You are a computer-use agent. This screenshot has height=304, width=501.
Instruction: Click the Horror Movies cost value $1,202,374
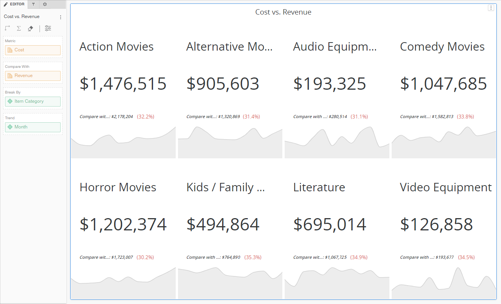pyautogui.click(x=123, y=225)
